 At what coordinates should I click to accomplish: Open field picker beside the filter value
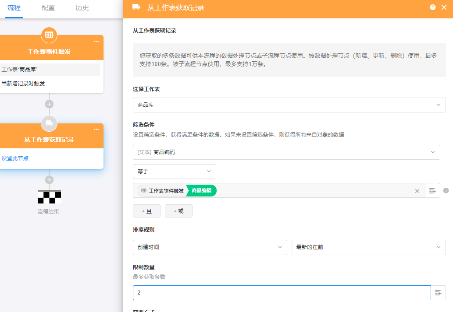[x=432, y=191]
